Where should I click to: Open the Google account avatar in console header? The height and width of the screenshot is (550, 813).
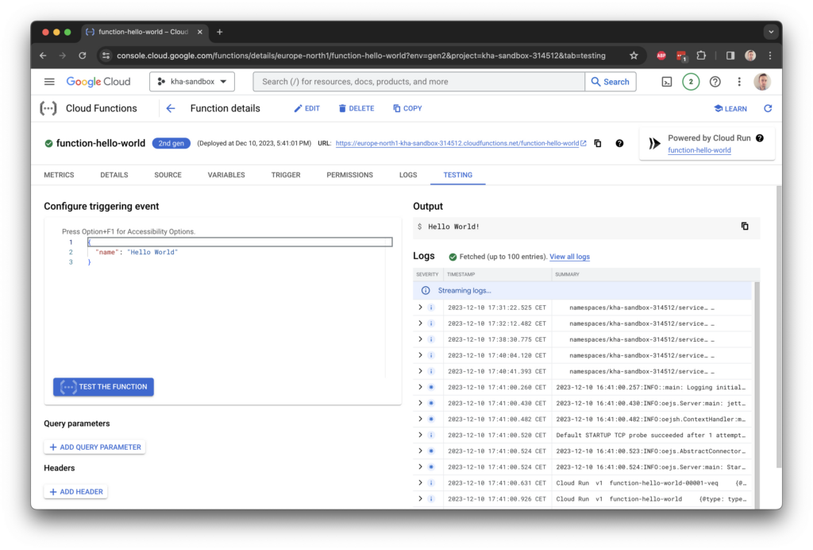[x=762, y=81]
